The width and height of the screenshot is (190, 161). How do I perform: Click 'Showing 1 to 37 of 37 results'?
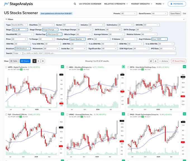(97, 61)
